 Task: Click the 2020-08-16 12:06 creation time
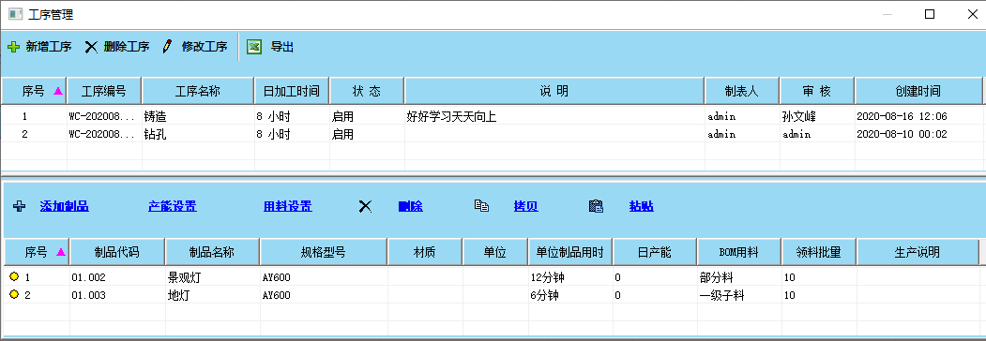(x=903, y=116)
